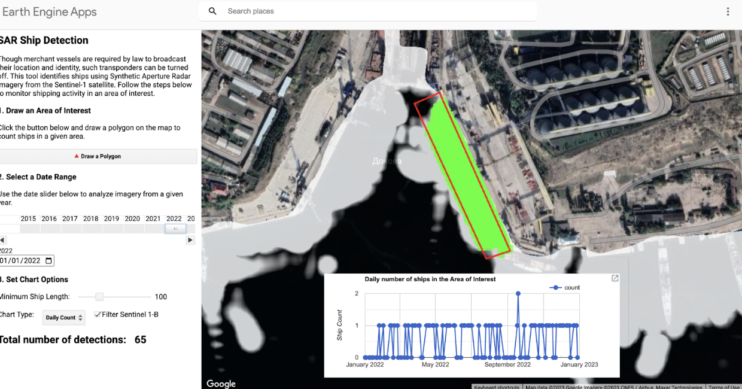The width and height of the screenshot is (742, 389).
Task: Select year 2020 on the date slider
Action: 132,219
